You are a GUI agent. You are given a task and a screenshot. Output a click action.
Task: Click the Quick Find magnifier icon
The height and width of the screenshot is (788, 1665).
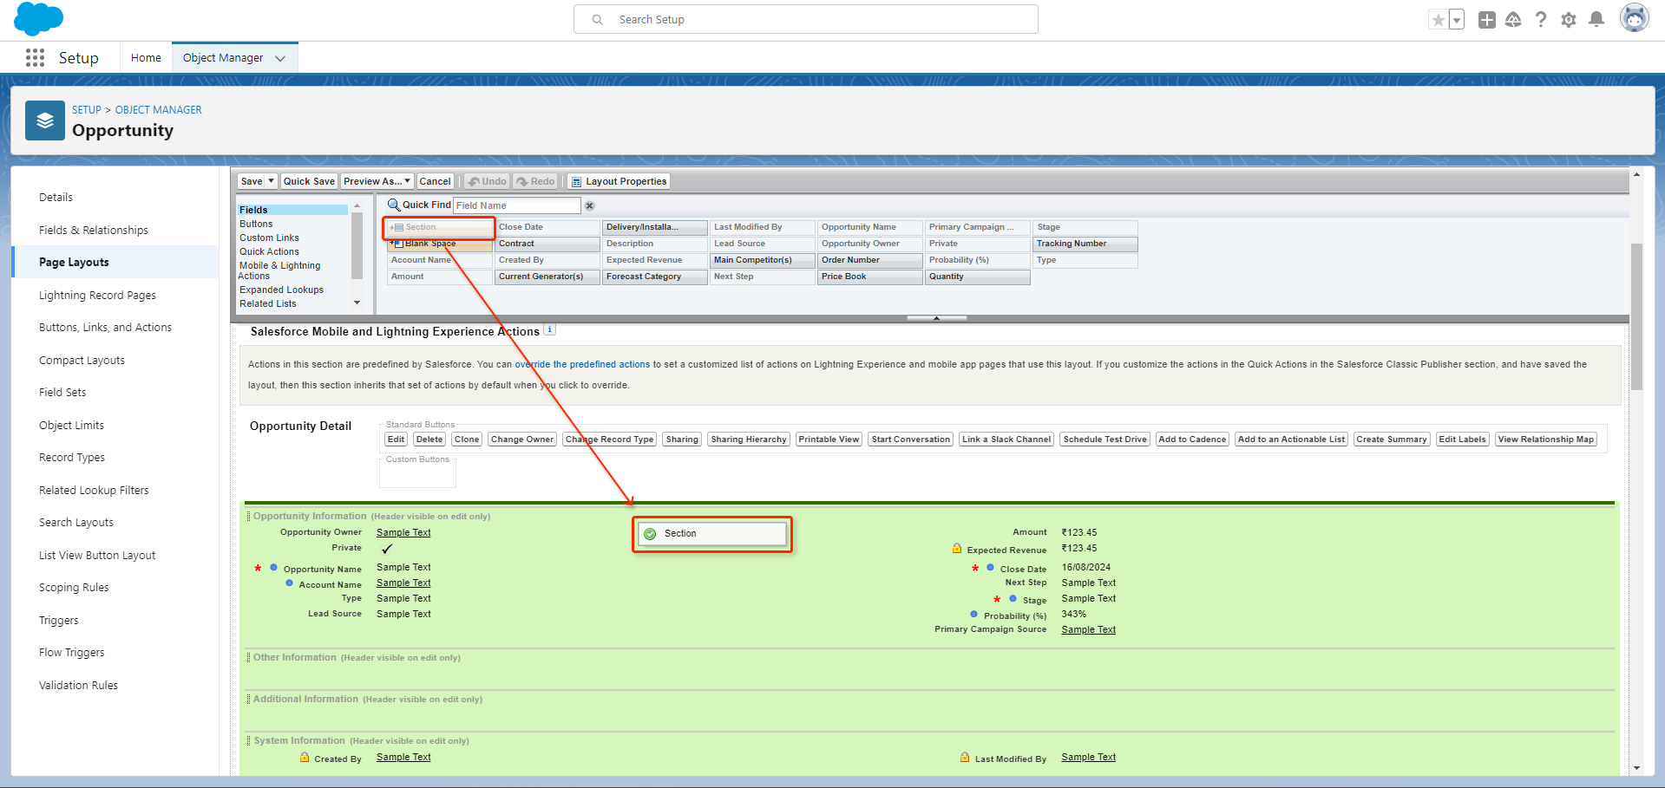(x=394, y=205)
